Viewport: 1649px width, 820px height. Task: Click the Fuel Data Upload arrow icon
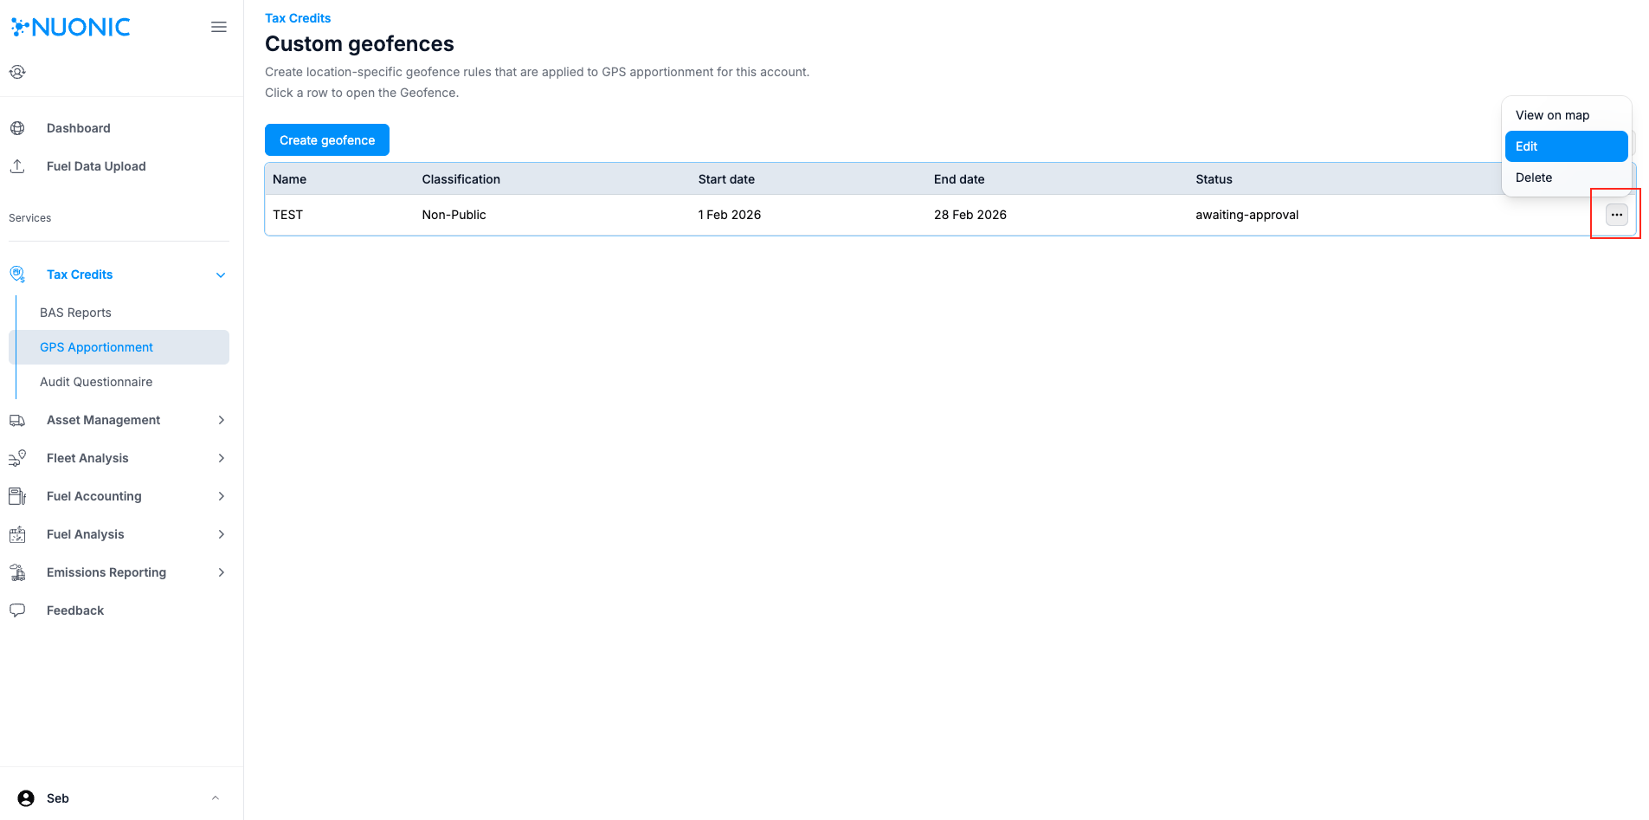(x=17, y=166)
